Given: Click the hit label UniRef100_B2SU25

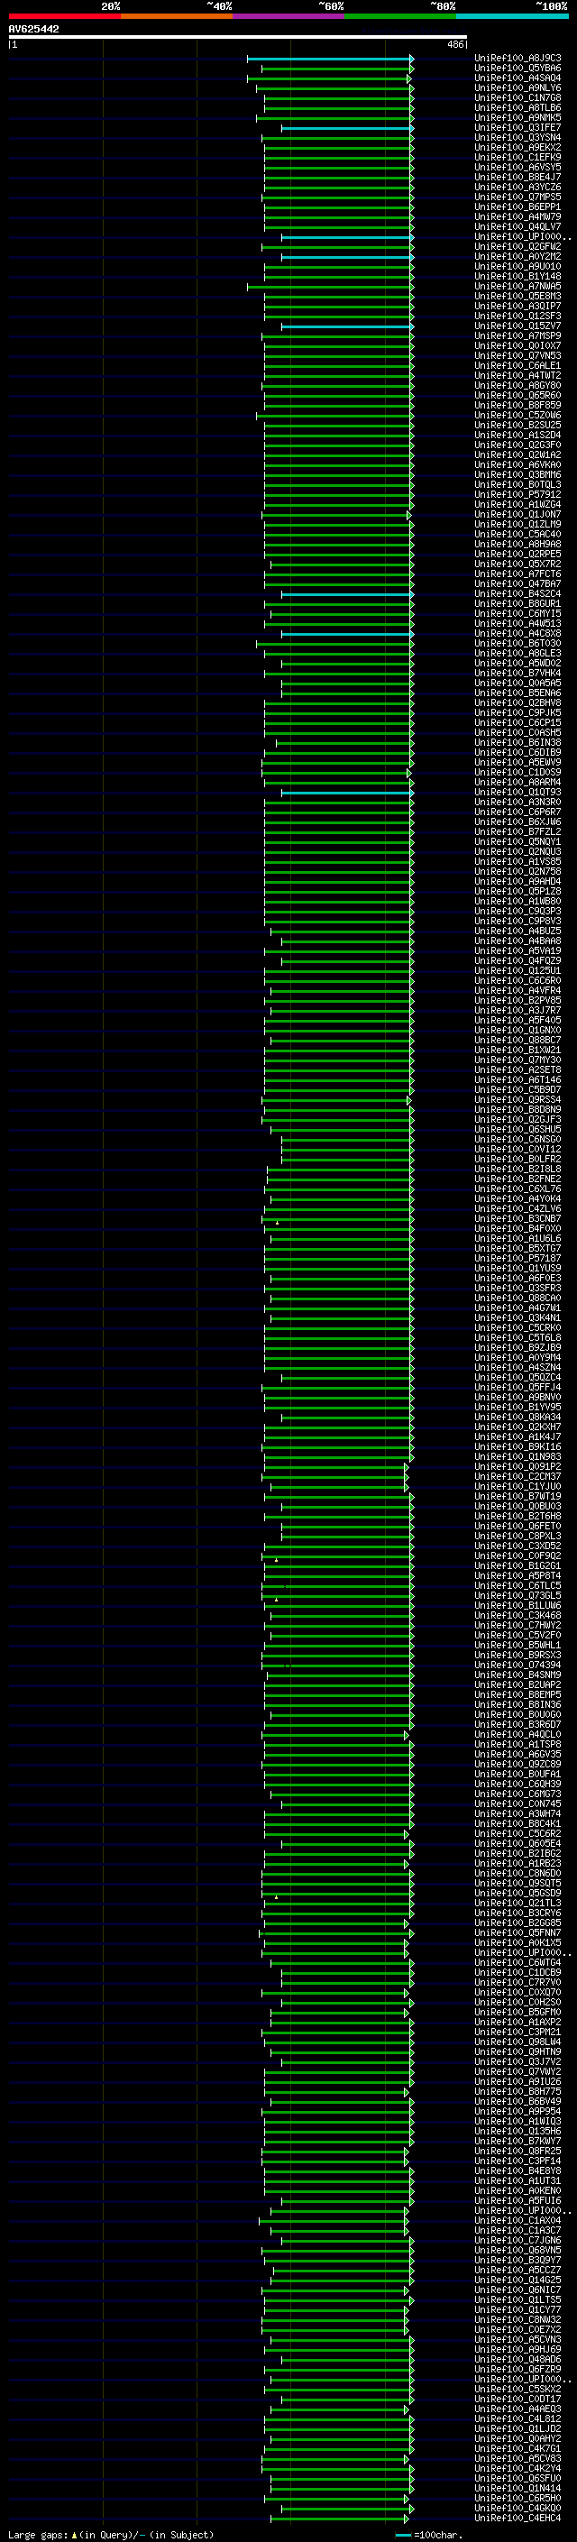Looking at the screenshot, I should 517,426.
